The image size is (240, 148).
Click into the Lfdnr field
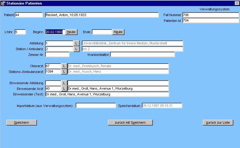point(20,32)
